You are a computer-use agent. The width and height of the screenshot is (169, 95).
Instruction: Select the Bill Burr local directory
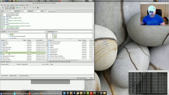pyautogui.click(x=4, y=46)
